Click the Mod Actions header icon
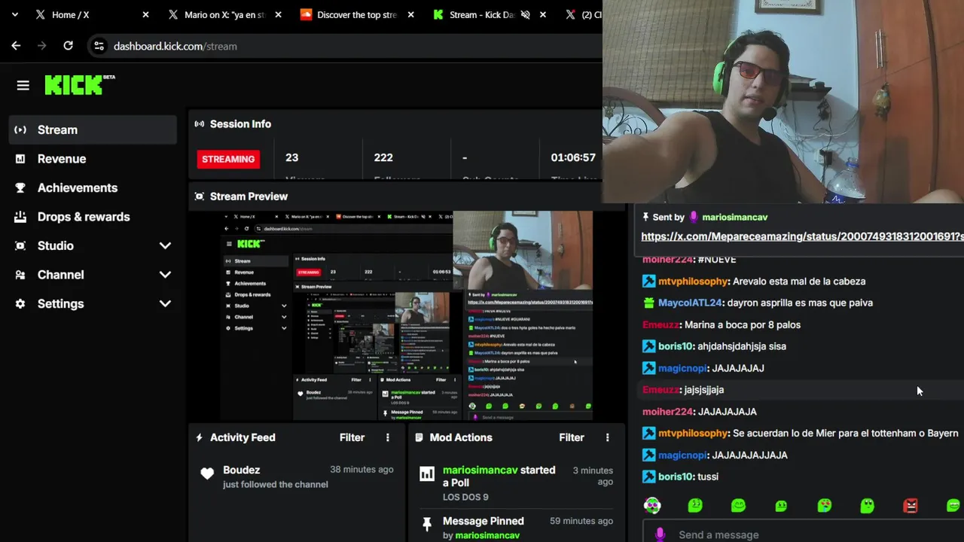This screenshot has height=542, width=964. click(419, 437)
